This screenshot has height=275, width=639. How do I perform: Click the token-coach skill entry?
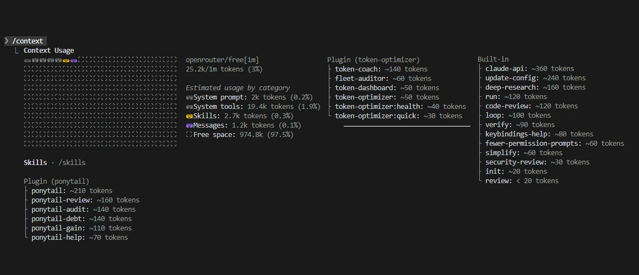point(381,69)
